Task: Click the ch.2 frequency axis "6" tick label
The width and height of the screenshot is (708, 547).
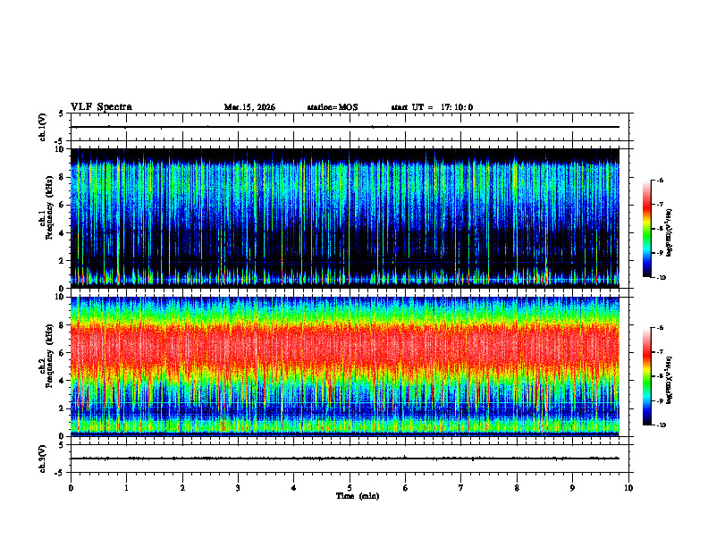Action: pyautogui.click(x=62, y=353)
